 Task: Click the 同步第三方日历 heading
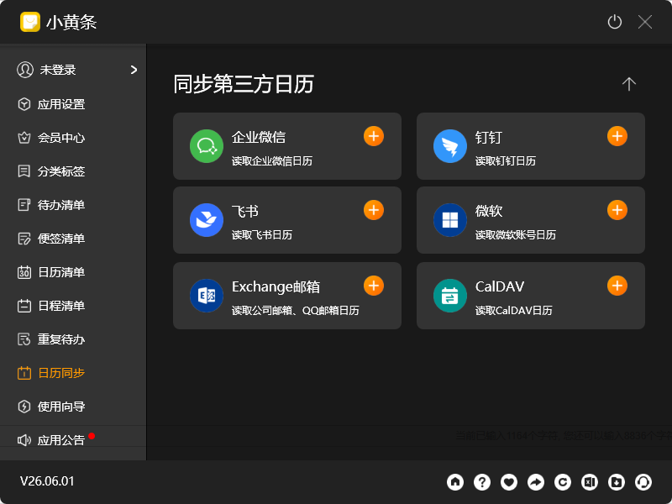[244, 84]
